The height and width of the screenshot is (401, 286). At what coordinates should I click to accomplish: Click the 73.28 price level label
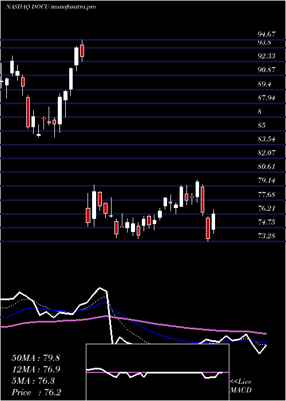click(x=267, y=236)
